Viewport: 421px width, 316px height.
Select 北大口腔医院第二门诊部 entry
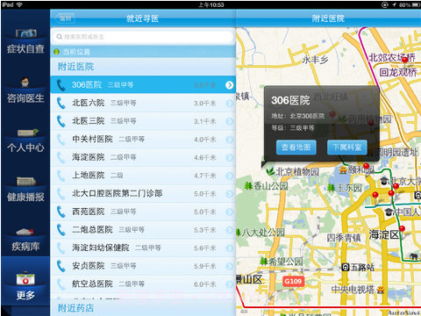(x=118, y=194)
